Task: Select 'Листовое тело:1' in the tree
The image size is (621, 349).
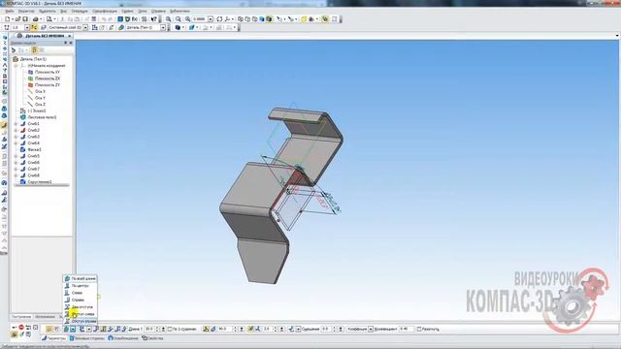Action: [42, 117]
